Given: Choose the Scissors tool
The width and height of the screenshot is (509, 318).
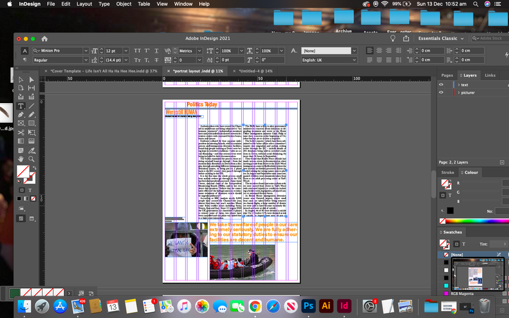Looking at the screenshot, I should point(21,132).
